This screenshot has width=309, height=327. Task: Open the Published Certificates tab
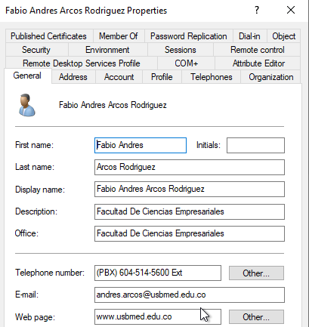[48, 36]
